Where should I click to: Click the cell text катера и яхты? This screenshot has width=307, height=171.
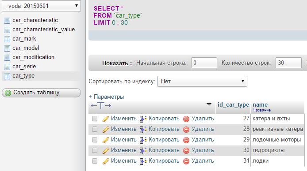271,119
